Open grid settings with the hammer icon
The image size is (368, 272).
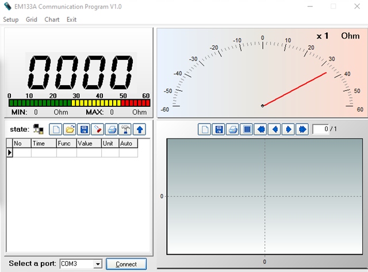(x=125, y=129)
